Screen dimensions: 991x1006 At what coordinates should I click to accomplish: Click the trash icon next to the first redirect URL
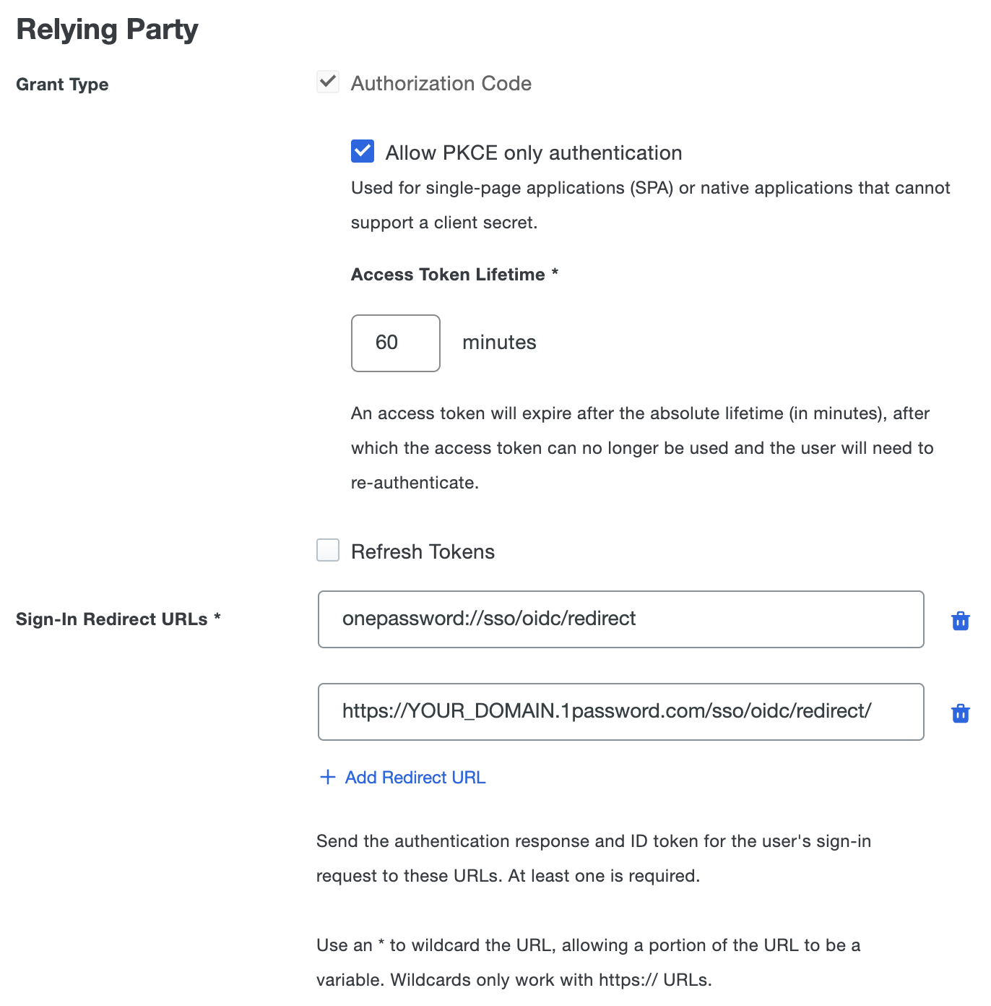960,619
